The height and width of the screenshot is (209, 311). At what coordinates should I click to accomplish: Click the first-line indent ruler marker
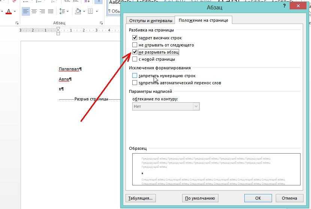58,29
